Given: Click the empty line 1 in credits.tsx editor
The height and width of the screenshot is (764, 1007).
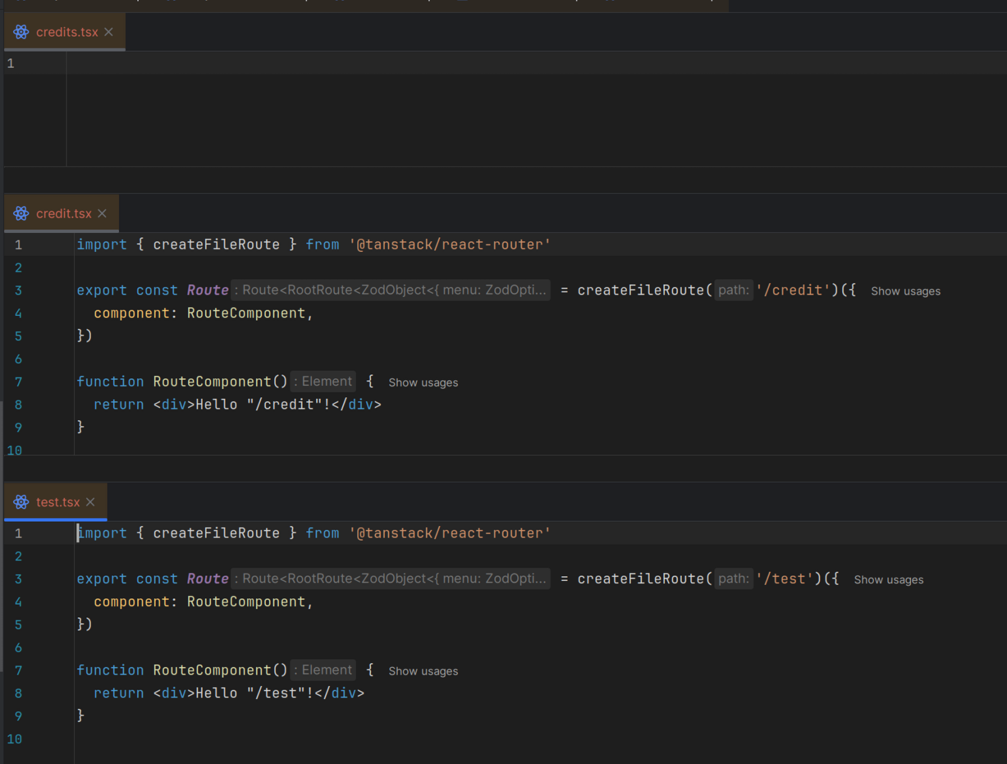Looking at the screenshot, I should [x=535, y=63].
